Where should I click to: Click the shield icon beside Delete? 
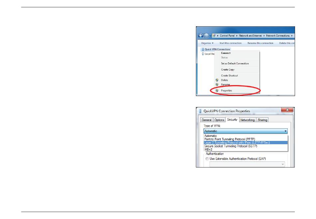point(217,80)
